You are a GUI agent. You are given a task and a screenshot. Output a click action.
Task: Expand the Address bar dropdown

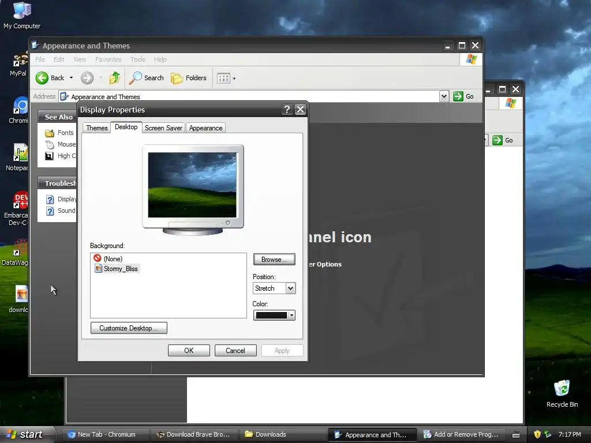444,96
